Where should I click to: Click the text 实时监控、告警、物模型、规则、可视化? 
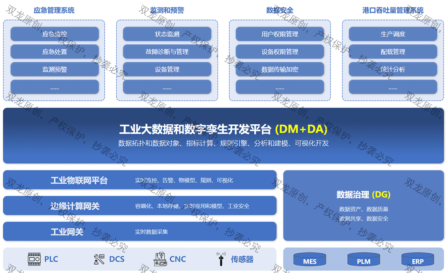pos(184,180)
